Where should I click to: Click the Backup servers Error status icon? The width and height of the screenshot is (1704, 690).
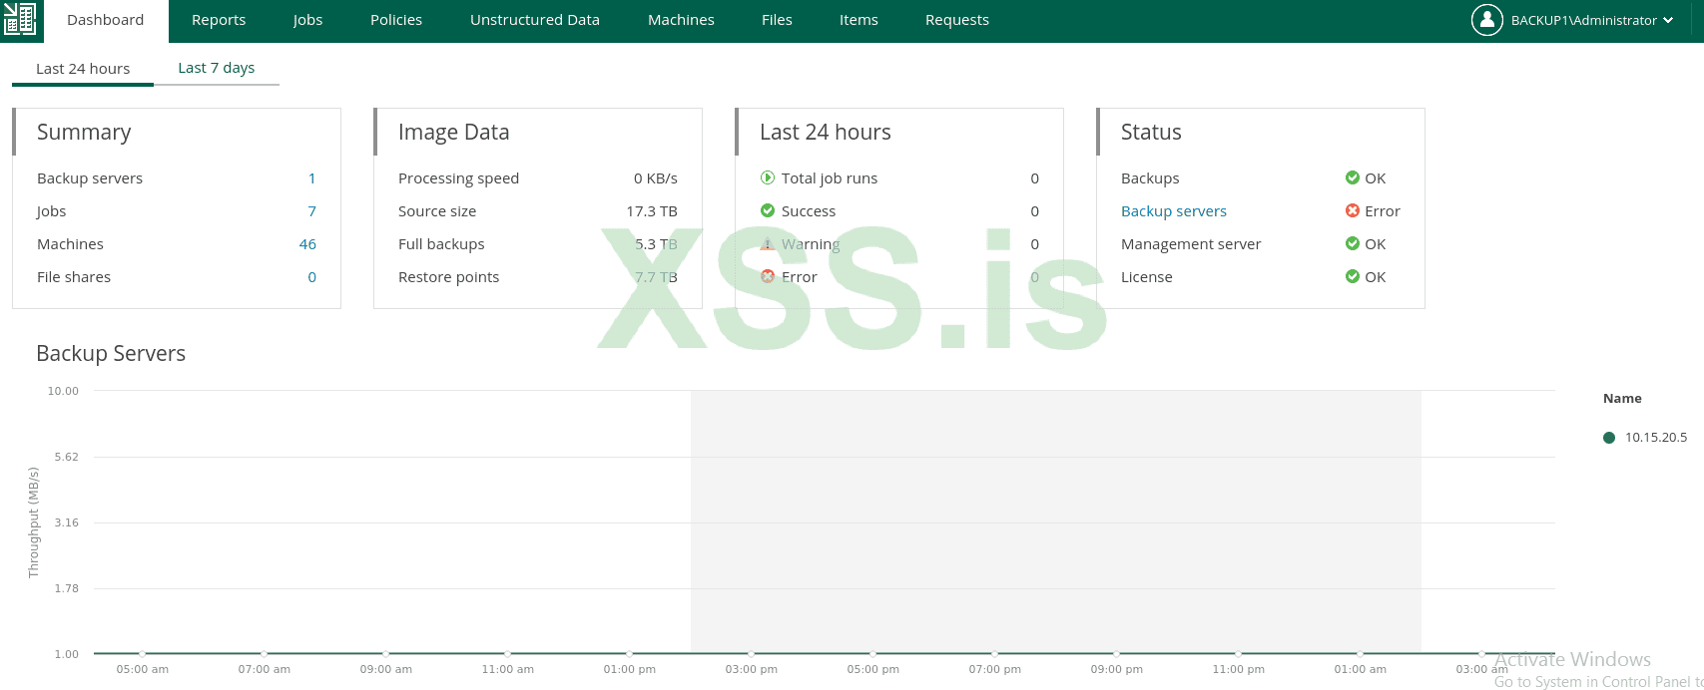(x=1353, y=211)
